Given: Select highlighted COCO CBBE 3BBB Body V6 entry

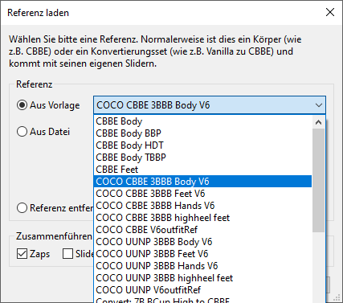Looking at the screenshot, I should 202,182.
